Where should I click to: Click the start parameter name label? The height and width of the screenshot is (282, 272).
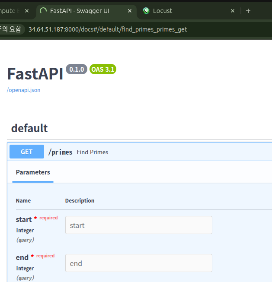24,219
